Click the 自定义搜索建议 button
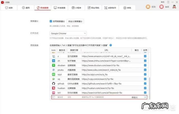 click(75, 21)
